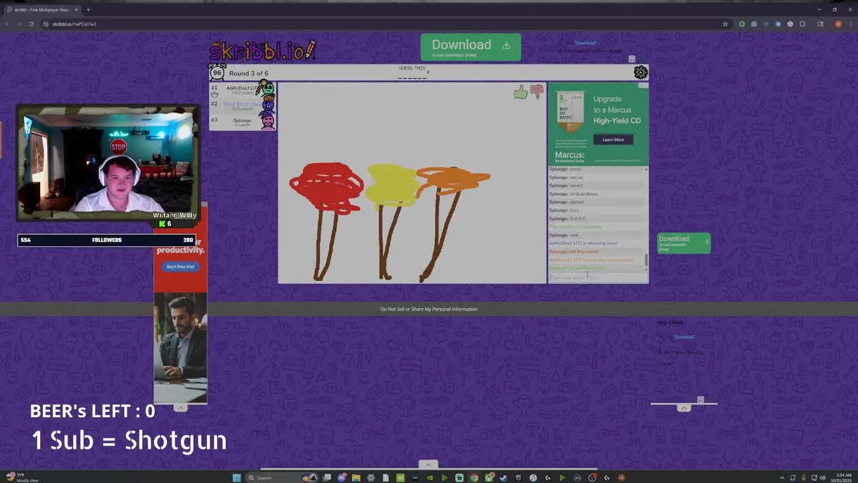The image size is (858, 483).
Task: Click the skribbl.io logo
Action: (x=263, y=50)
